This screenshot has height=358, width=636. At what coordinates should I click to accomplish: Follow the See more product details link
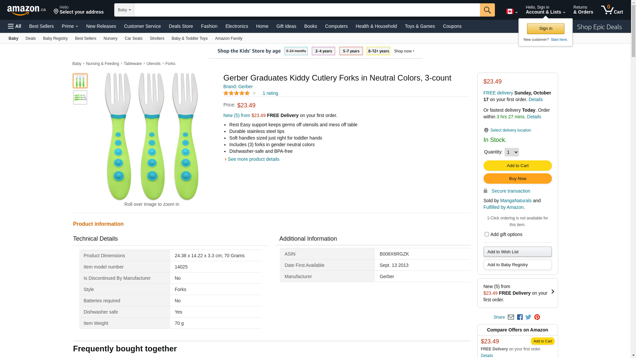pos(253,159)
